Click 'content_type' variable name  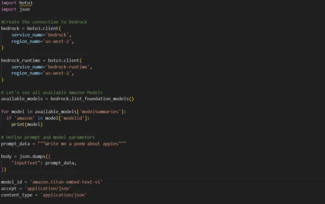[17, 195]
